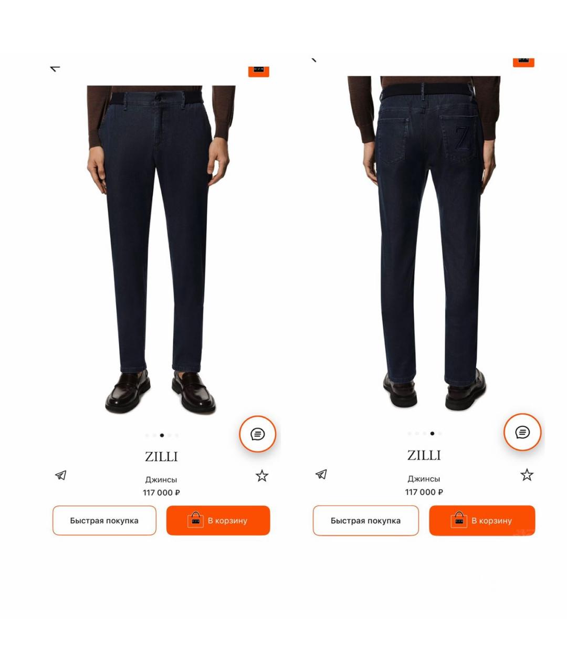Select active image pagination dot in right panel

click(432, 434)
